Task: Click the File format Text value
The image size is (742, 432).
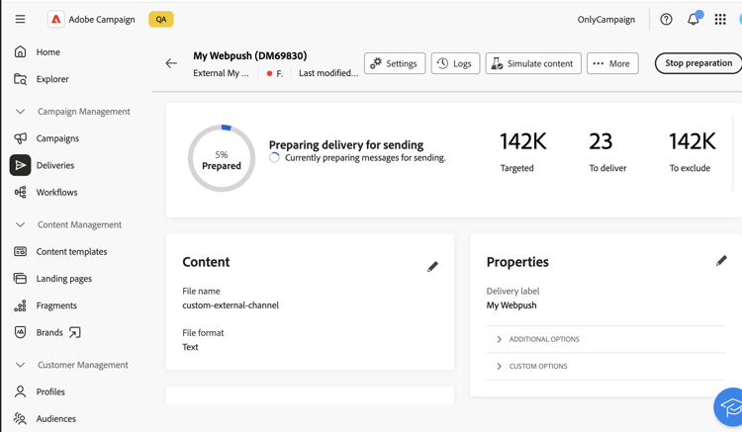Action: click(190, 347)
